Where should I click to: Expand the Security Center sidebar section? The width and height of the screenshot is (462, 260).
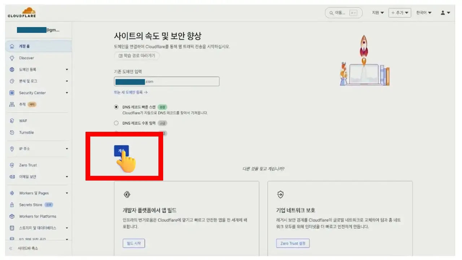[67, 93]
